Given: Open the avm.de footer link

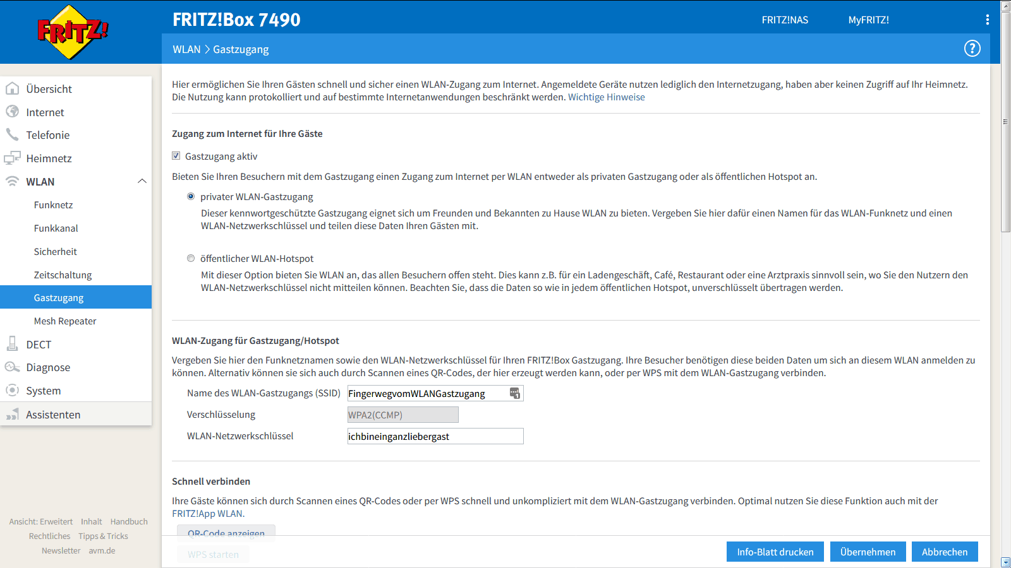Looking at the screenshot, I should [102, 550].
